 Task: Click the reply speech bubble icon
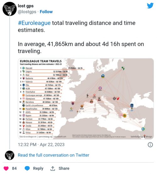pos(27,168)
